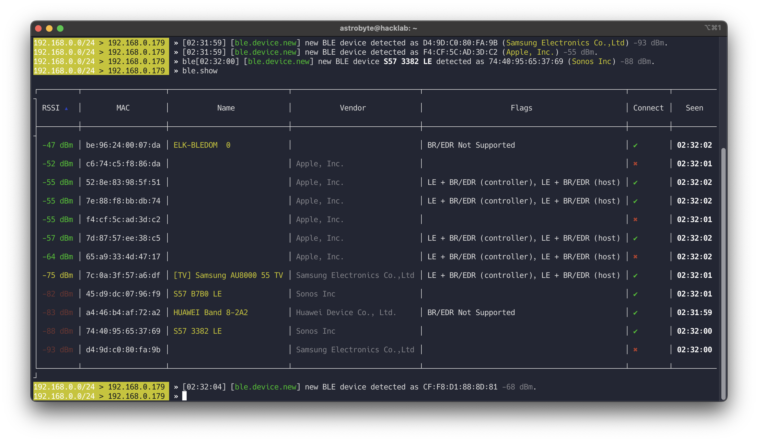Viewport: 758px width, 442px height.
Task: Click red cross on d4:9d:c0:80:fa:9b row
Action: pos(635,350)
